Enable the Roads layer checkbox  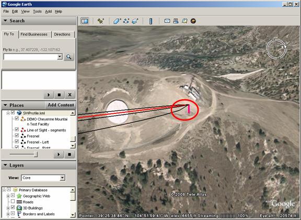[x=13, y=201]
